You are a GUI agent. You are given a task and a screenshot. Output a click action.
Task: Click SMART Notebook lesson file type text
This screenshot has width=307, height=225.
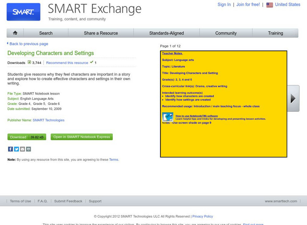pyautogui.click(x=41, y=93)
